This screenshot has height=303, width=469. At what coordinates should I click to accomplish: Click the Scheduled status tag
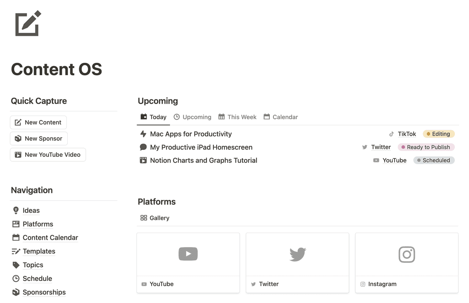[433, 160]
